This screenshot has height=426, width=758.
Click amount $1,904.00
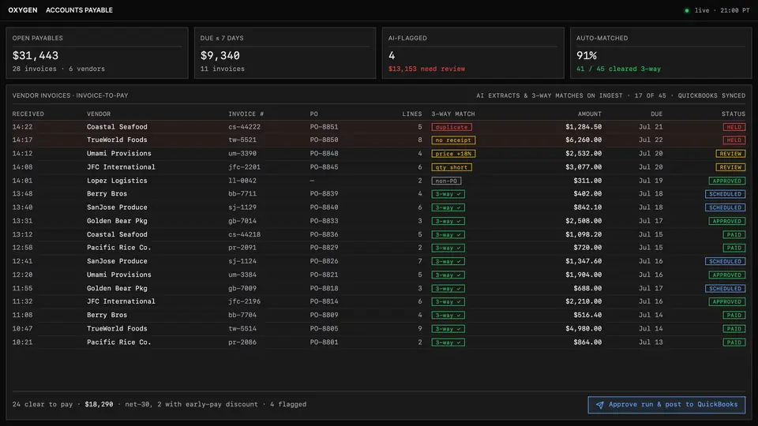584,275
